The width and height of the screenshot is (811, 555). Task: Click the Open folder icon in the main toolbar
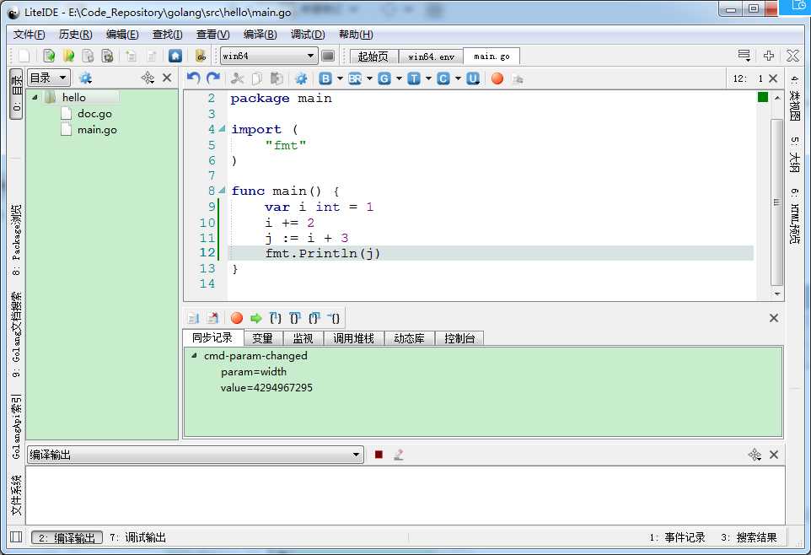[68, 56]
